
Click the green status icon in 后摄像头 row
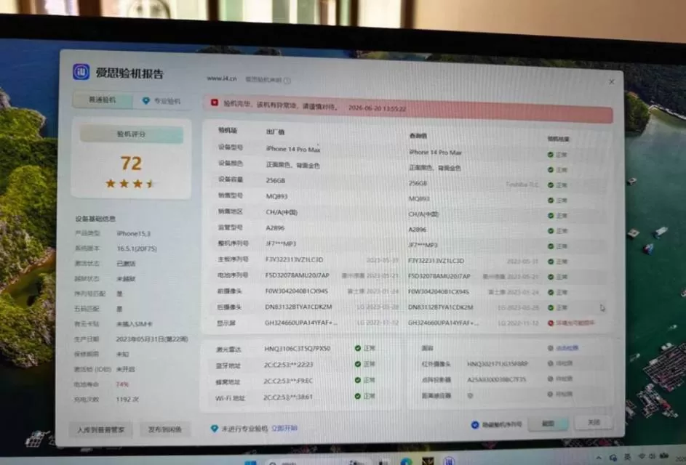551,307
